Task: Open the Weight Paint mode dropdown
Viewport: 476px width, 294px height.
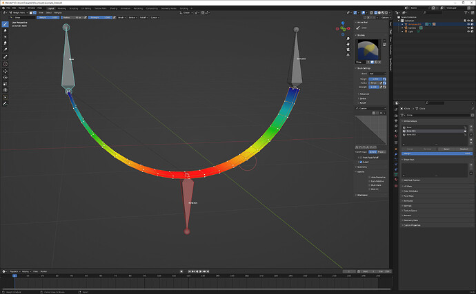Action: coord(18,12)
